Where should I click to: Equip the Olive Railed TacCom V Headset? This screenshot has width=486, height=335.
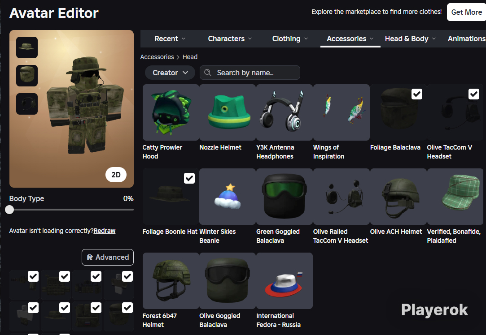point(341,197)
